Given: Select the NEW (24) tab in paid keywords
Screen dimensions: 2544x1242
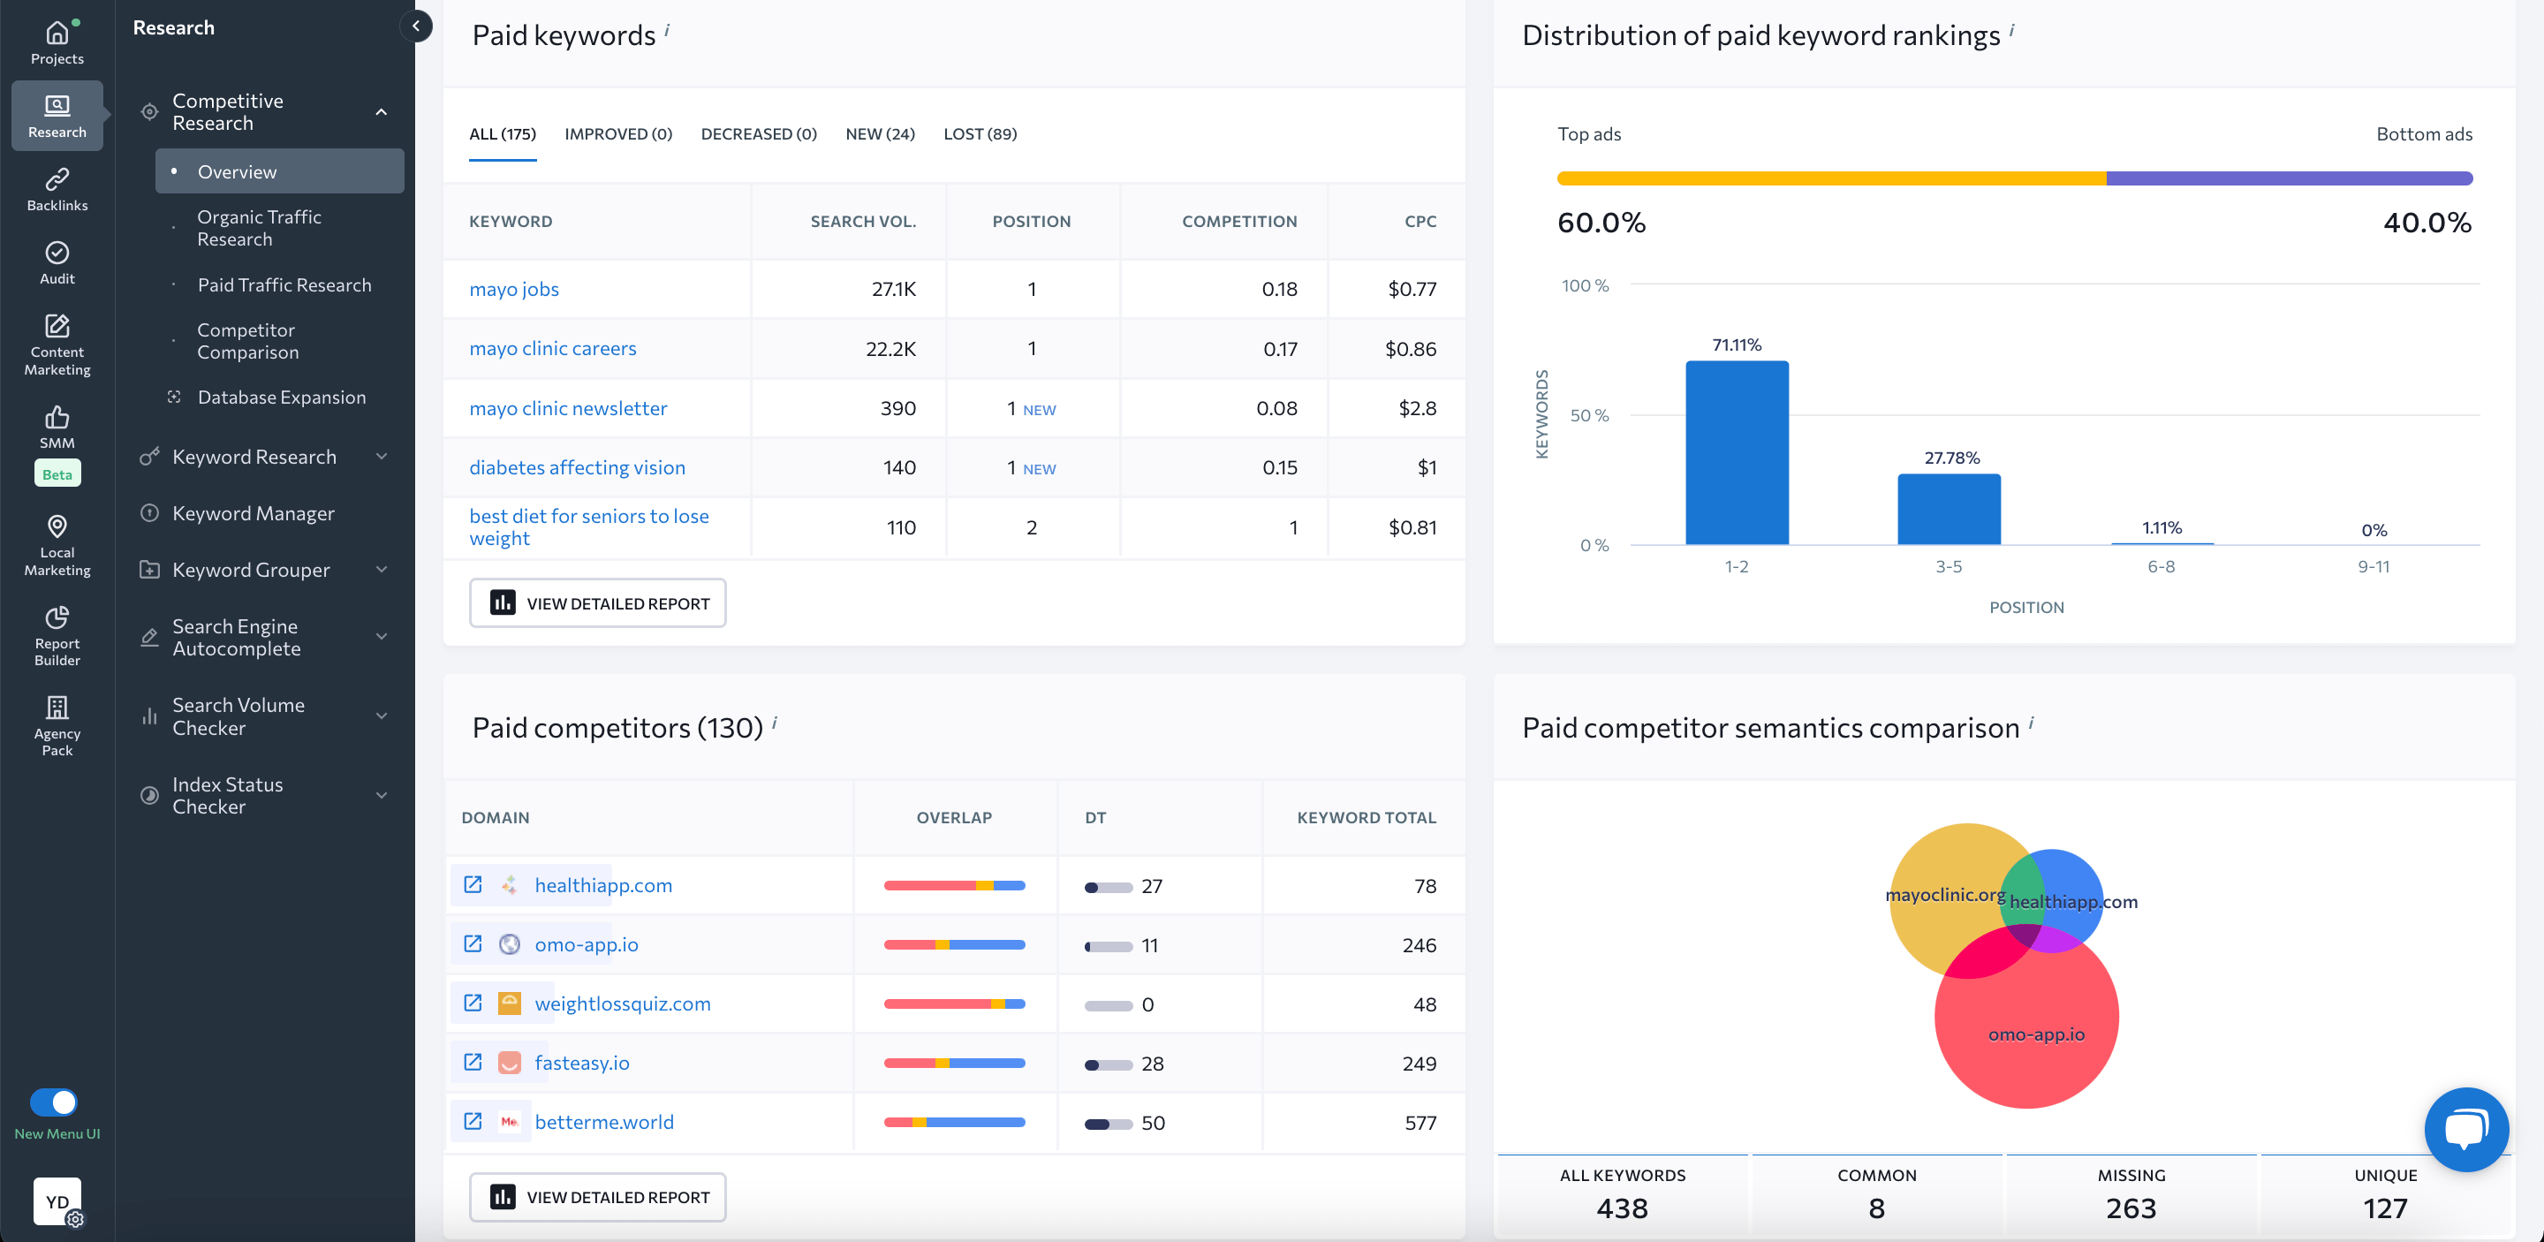Looking at the screenshot, I should (x=880, y=133).
